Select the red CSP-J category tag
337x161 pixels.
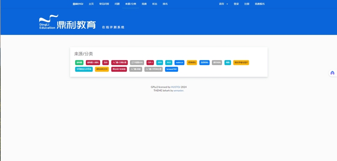point(150,62)
